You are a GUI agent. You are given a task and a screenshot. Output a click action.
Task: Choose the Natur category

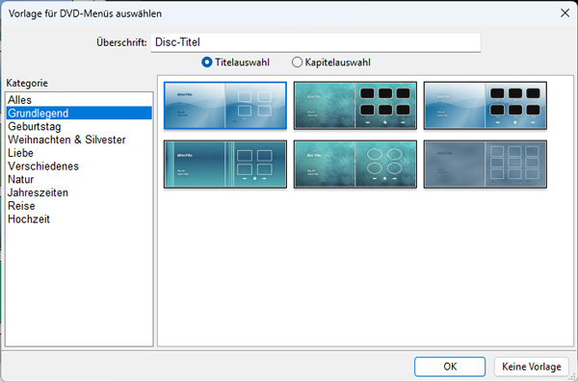coord(79,179)
